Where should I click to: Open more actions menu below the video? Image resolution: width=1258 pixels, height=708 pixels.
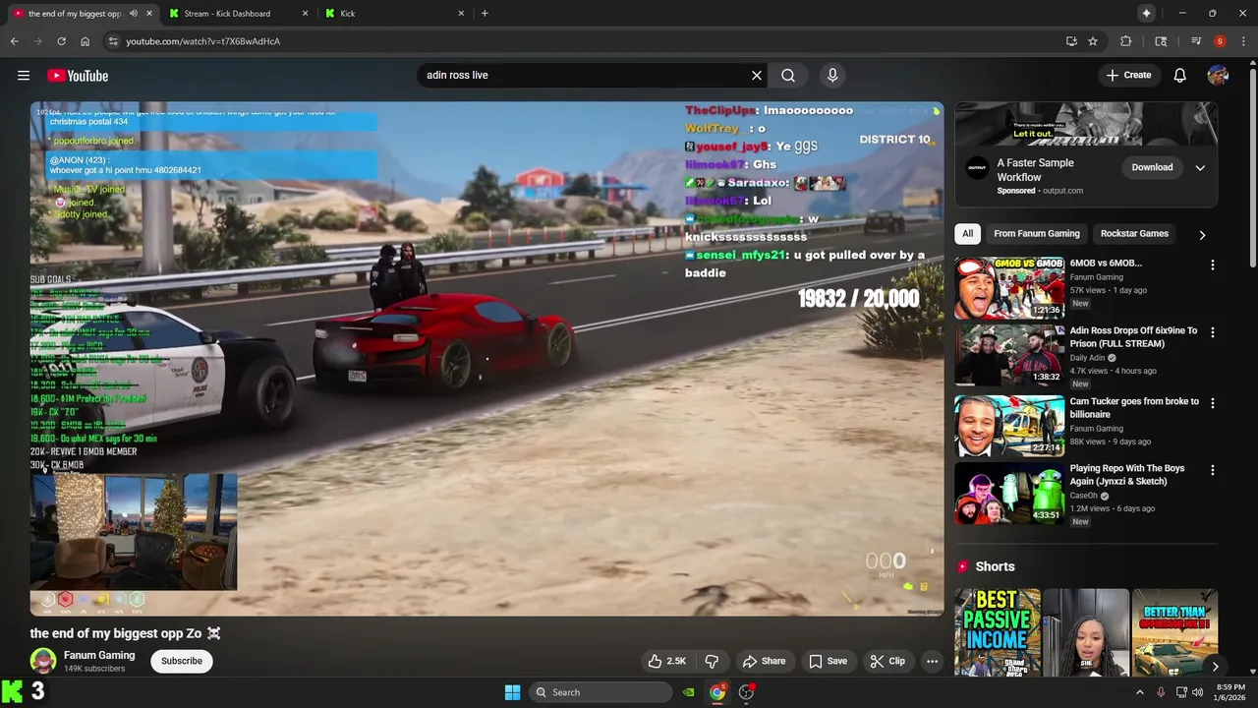click(x=932, y=661)
